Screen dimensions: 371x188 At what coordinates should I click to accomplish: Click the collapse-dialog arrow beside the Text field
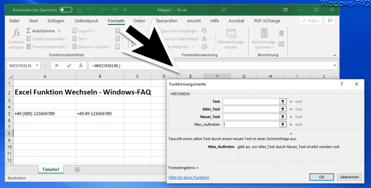tap(283, 101)
